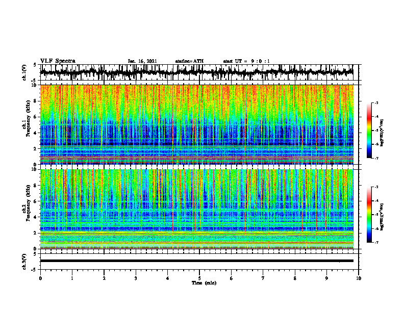Click the "-7" label on ch.2 color bar
The height and width of the screenshot is (312, 404).
(376, 243)
